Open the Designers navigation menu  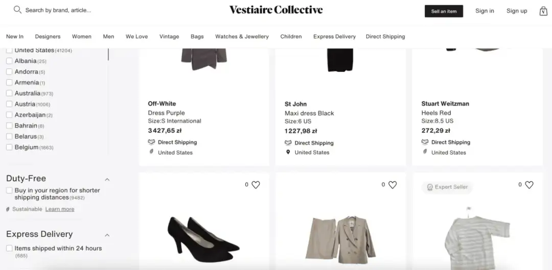[48, 37]
